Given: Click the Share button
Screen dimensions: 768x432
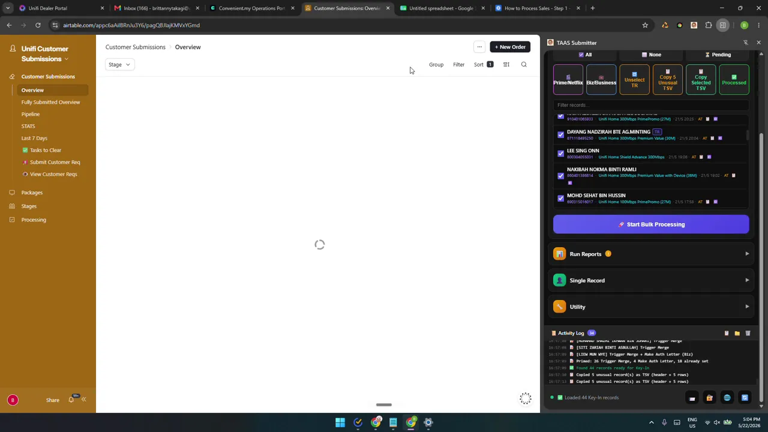Looking at the screenshot, I should coord(53,400).
